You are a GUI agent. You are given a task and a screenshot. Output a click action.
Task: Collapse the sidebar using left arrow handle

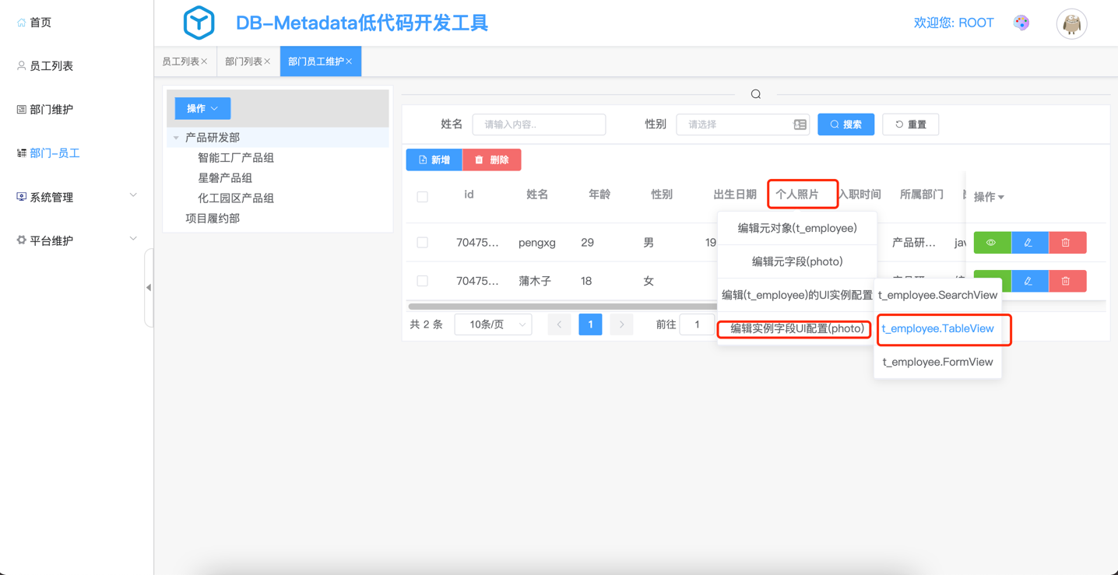tap(149, 288)
